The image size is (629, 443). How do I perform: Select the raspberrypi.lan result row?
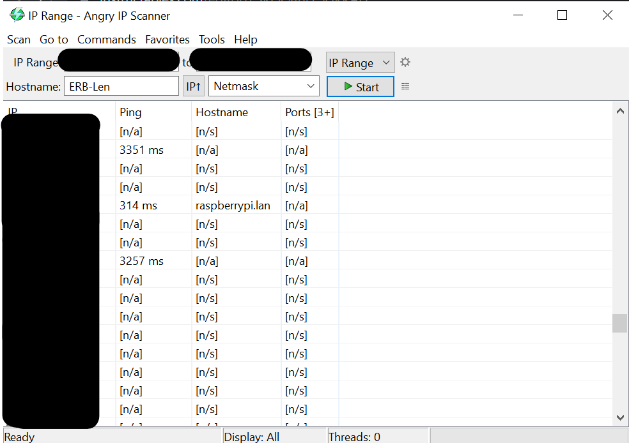click(x=233, y=206)
